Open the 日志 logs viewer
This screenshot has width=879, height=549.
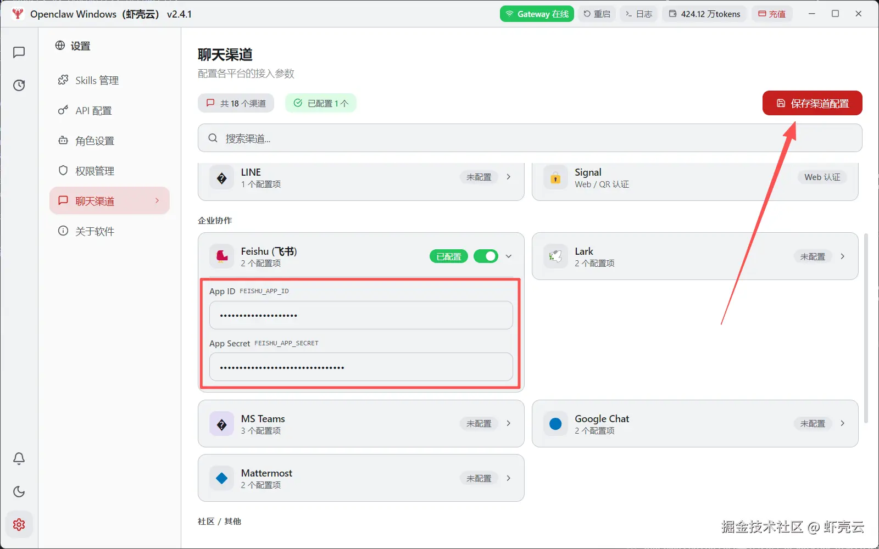point(638,14)
